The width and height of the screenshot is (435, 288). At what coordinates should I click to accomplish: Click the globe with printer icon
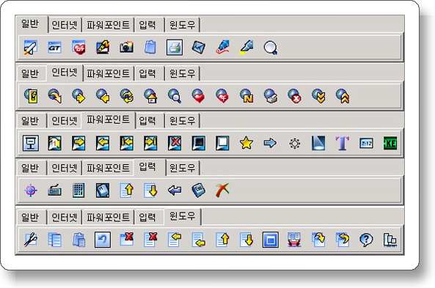click(271, 96)
